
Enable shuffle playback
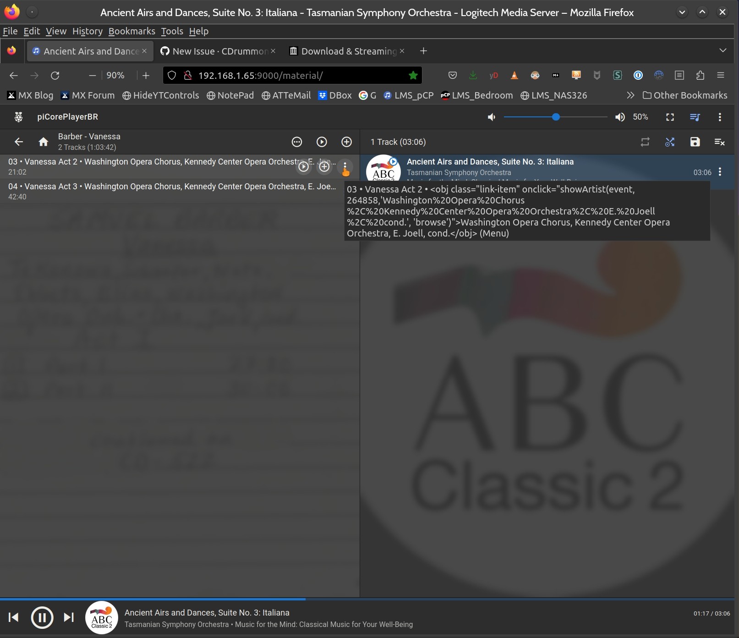pyautogui.click(x=669, y=142)
